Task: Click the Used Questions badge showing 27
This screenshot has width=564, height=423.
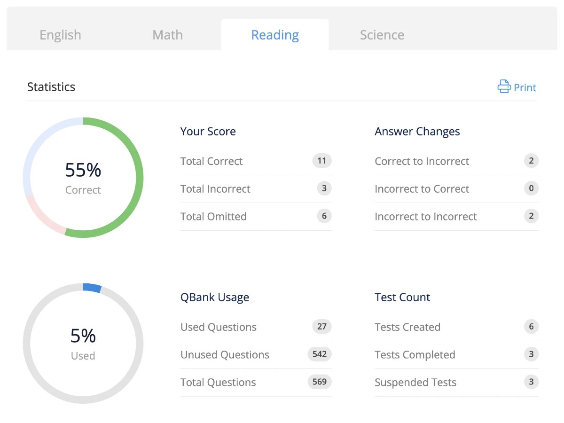Action: tap(322, 327)
